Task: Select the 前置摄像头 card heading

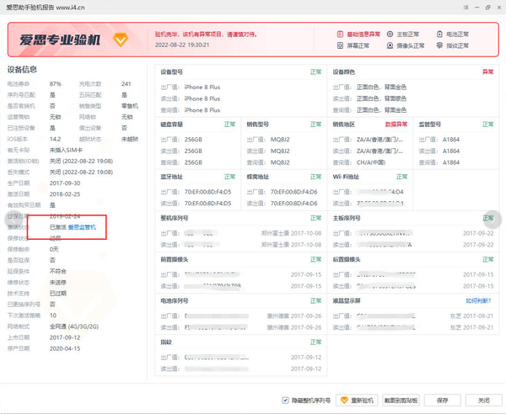Action: (175, 259)
